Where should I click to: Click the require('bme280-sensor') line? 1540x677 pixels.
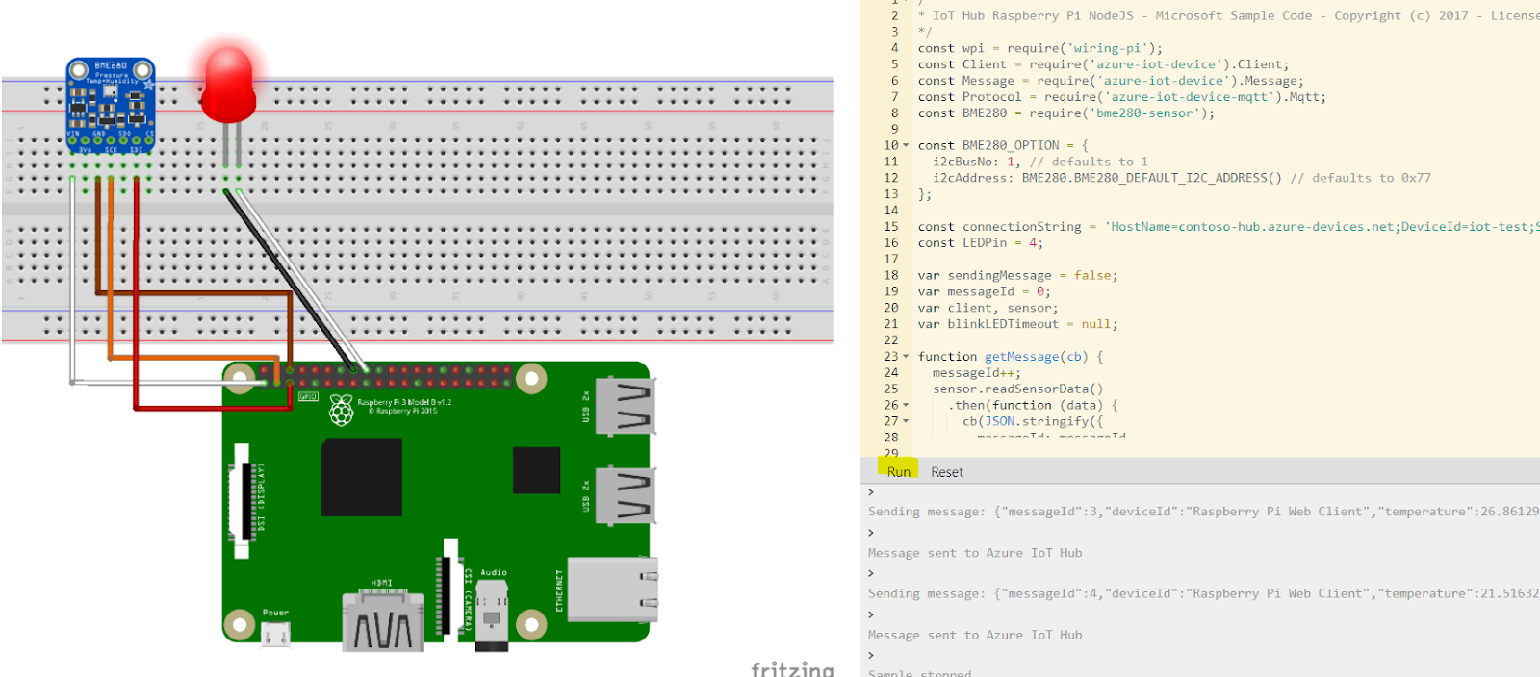[x=1065, y=113]
